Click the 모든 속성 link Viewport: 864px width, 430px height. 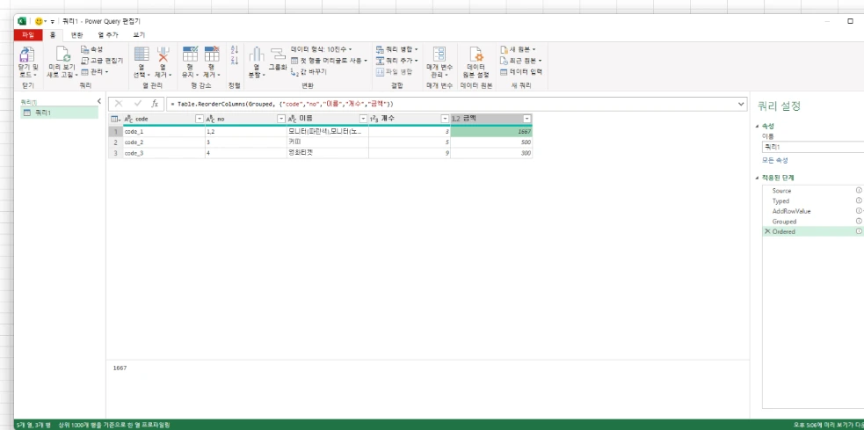(x=774, y=160)
